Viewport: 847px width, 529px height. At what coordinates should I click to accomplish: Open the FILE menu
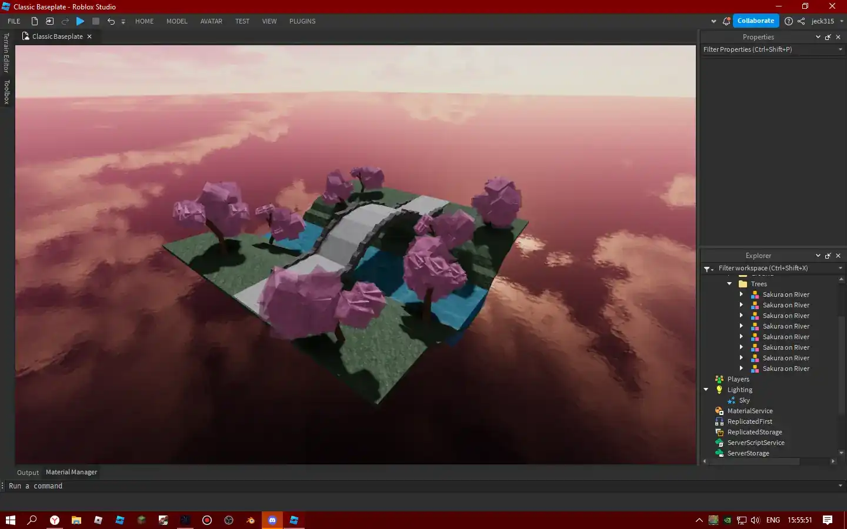click(x=14, y=21)
